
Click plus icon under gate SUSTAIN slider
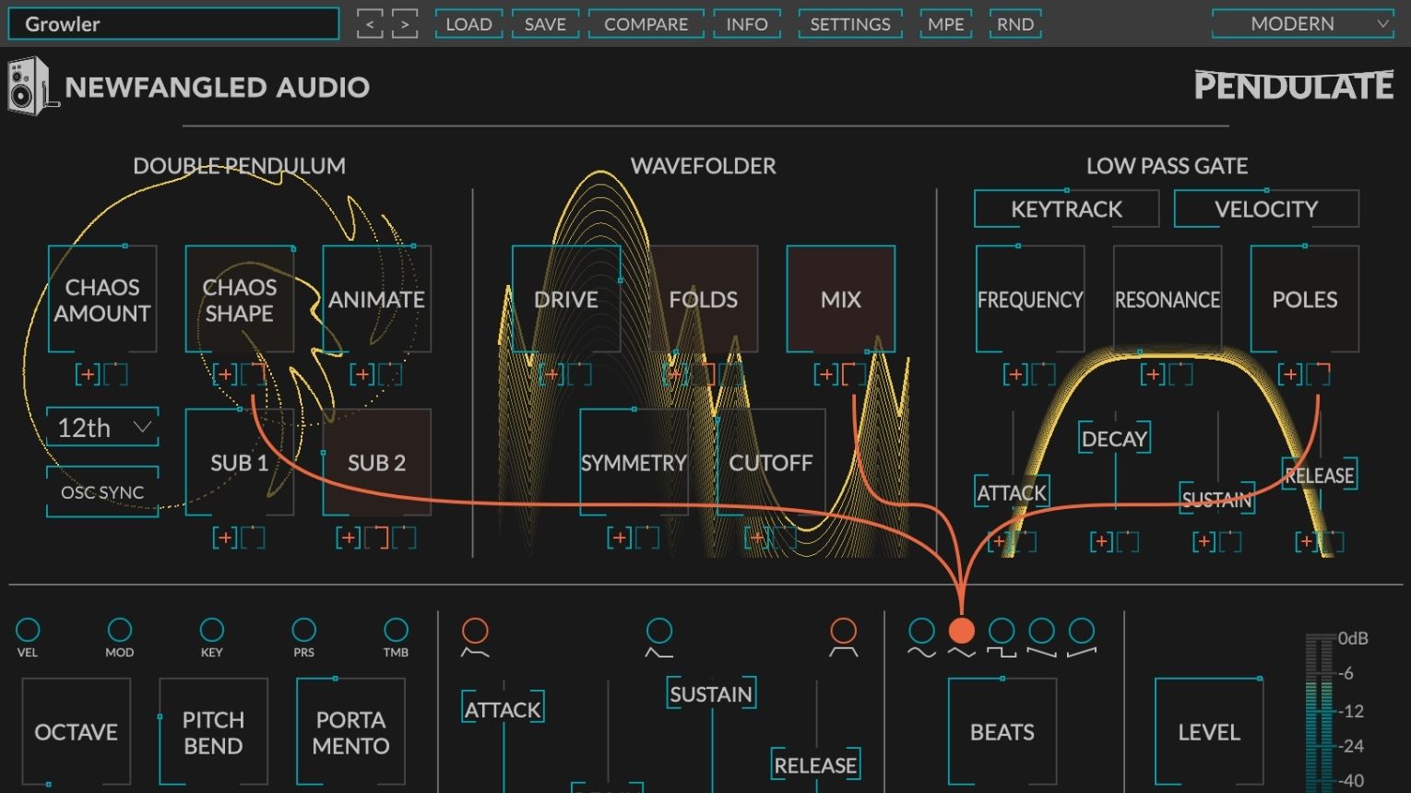(x=1203, y=542)
